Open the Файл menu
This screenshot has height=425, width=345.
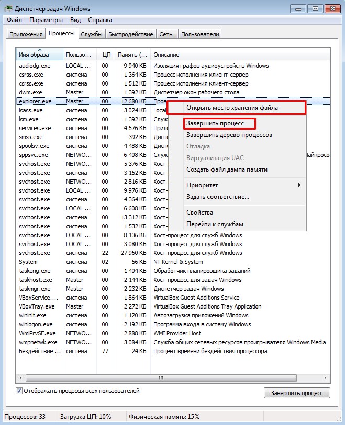[x=14, y=20]
